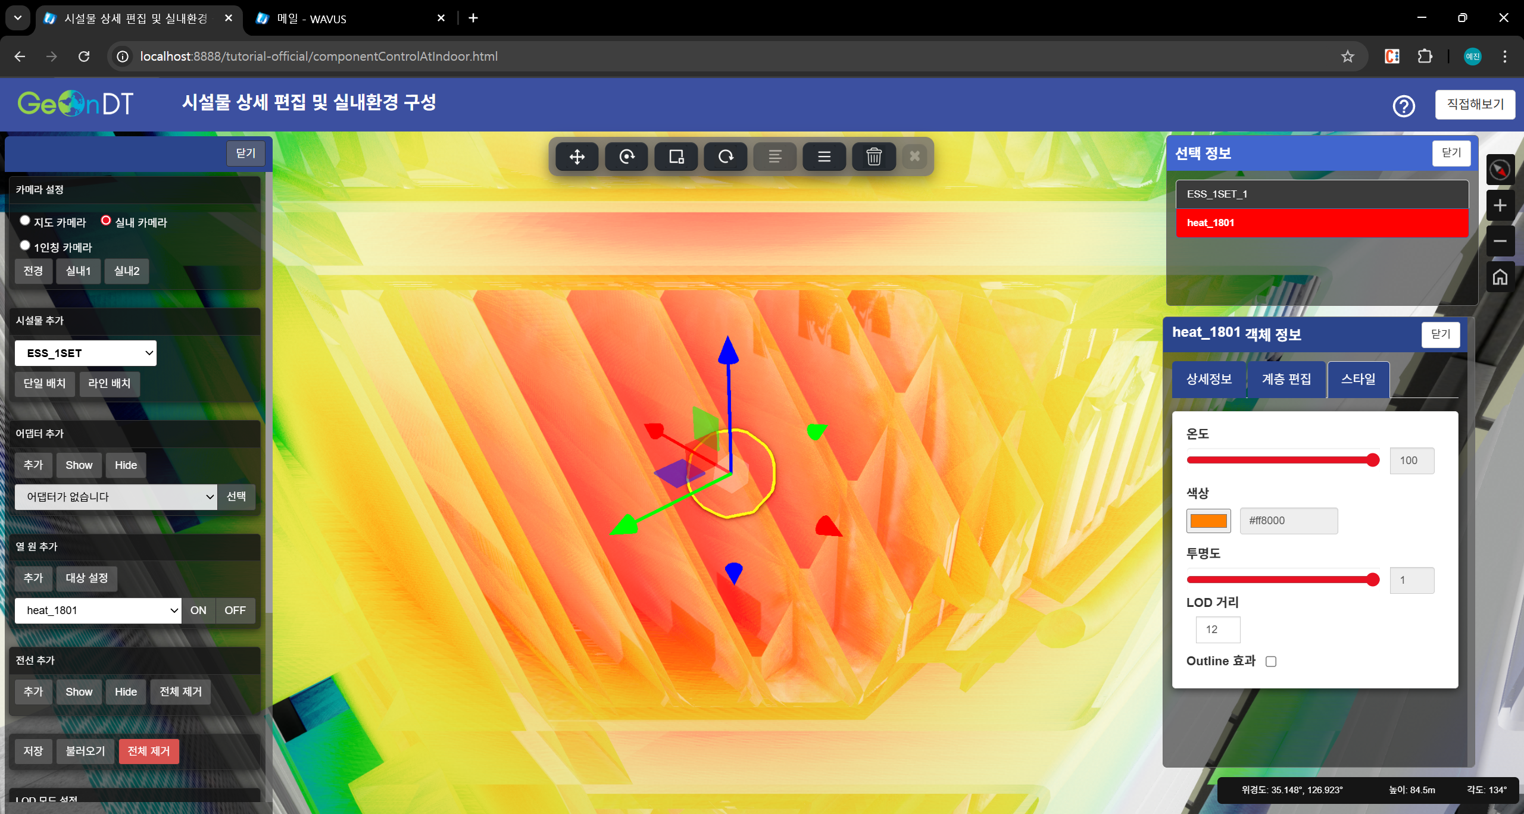Choose the scale tool in toolbar

pos(676,156)
